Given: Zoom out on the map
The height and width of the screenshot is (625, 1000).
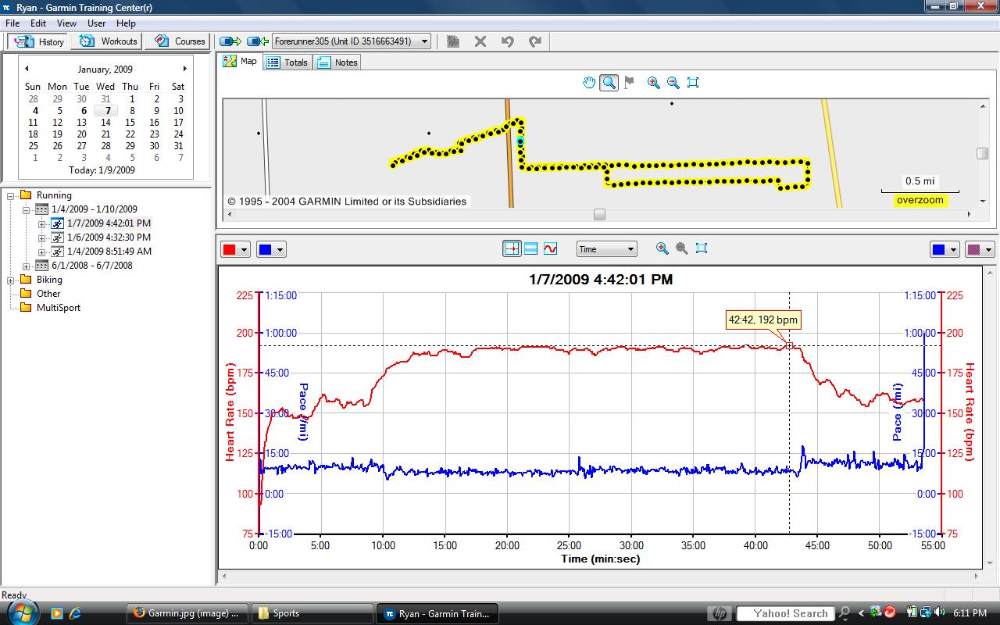Looking at the screenshot, I should coord(673,83).
